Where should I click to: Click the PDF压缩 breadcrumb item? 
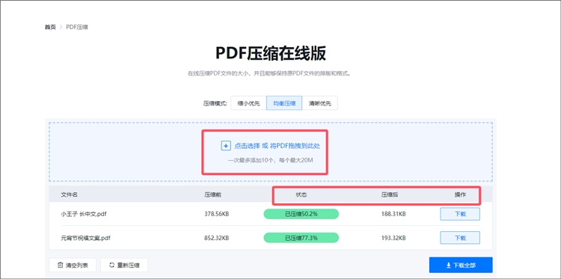click(77, 27)
